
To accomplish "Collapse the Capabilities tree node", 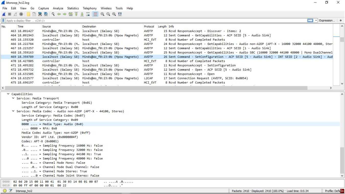I will coord(8,94).
